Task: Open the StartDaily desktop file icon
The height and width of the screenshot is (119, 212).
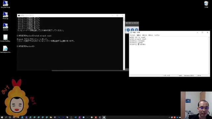Action: coord(5,49)
